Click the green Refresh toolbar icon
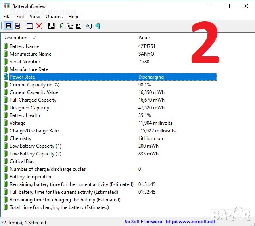This screenshot has height=226, width=255. 61,26
